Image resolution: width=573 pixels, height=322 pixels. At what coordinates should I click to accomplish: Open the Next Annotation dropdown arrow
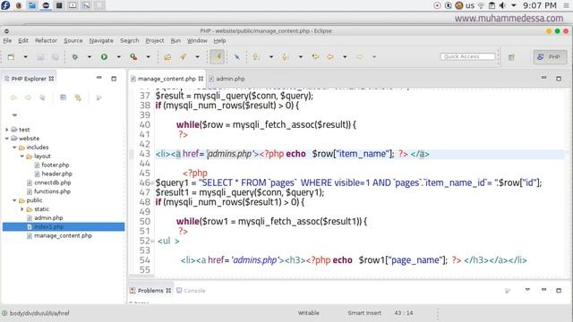coord(271,57)
